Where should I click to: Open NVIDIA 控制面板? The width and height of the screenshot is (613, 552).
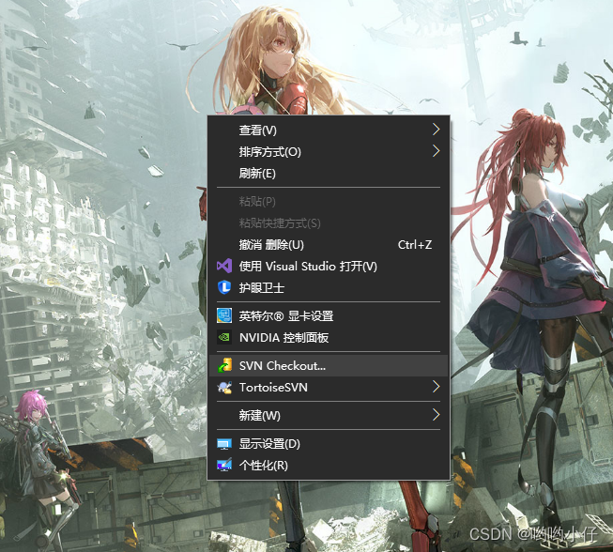point(329,337)
